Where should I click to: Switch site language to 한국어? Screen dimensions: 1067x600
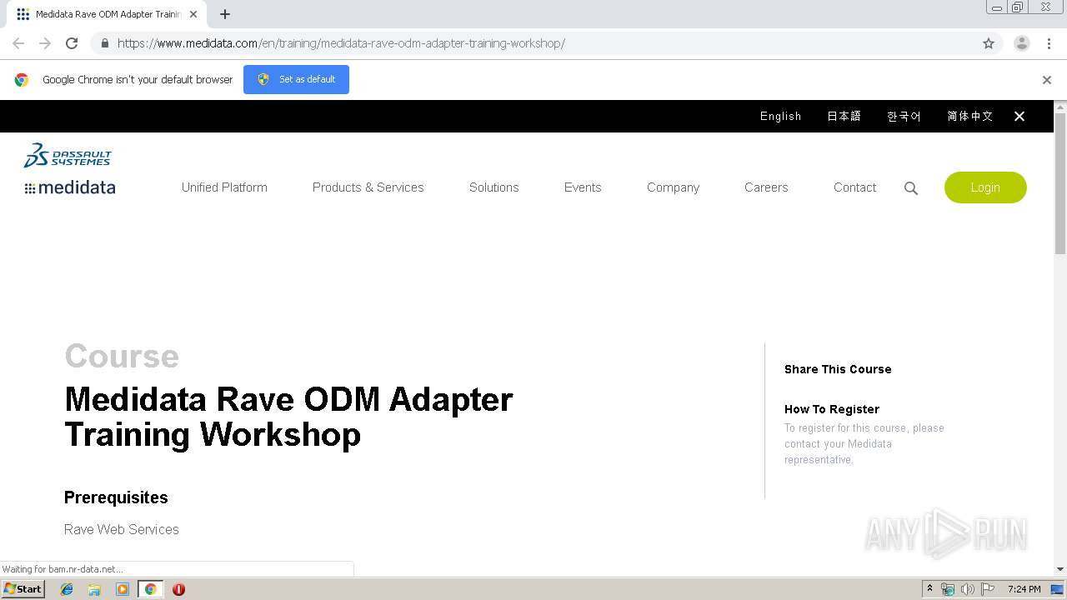[x=904, y=117]
